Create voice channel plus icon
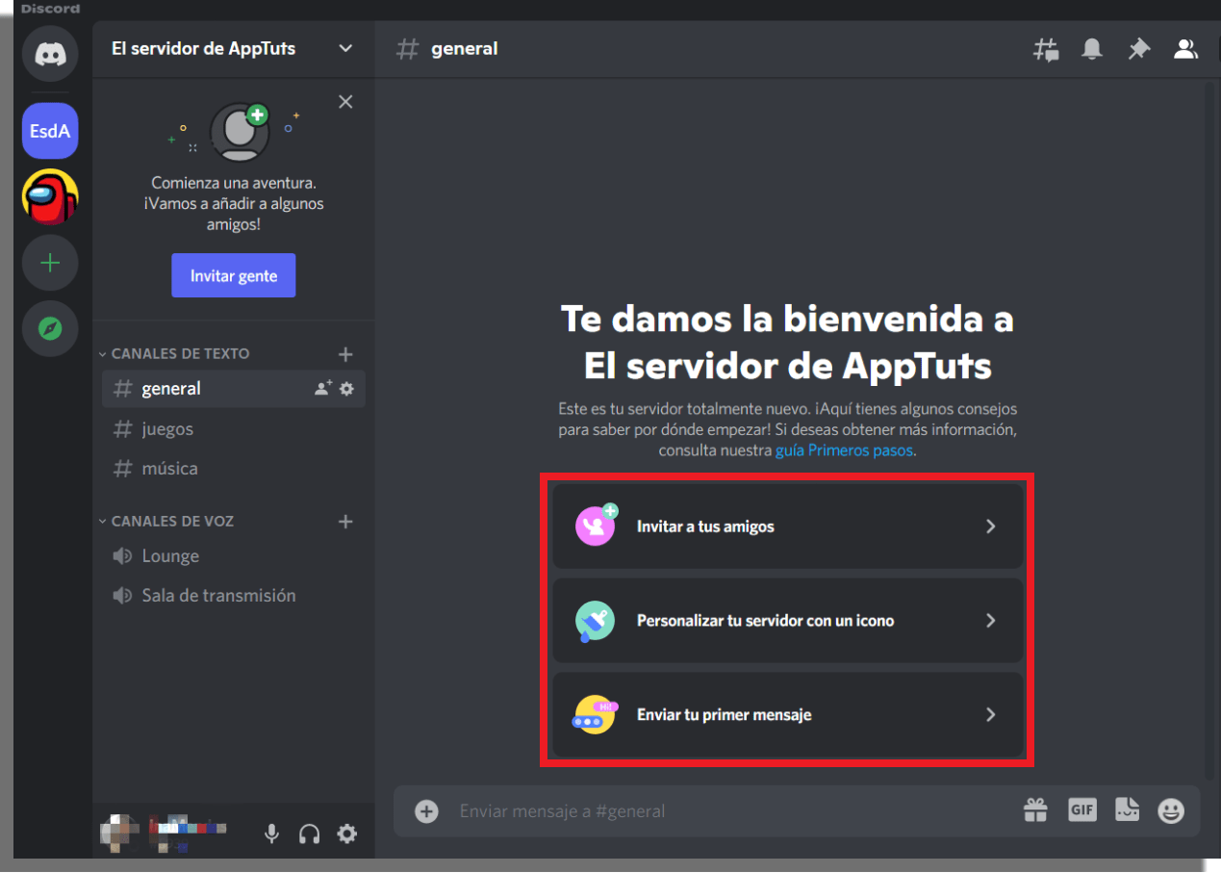The image size is (1221, 873). [346, 522]
